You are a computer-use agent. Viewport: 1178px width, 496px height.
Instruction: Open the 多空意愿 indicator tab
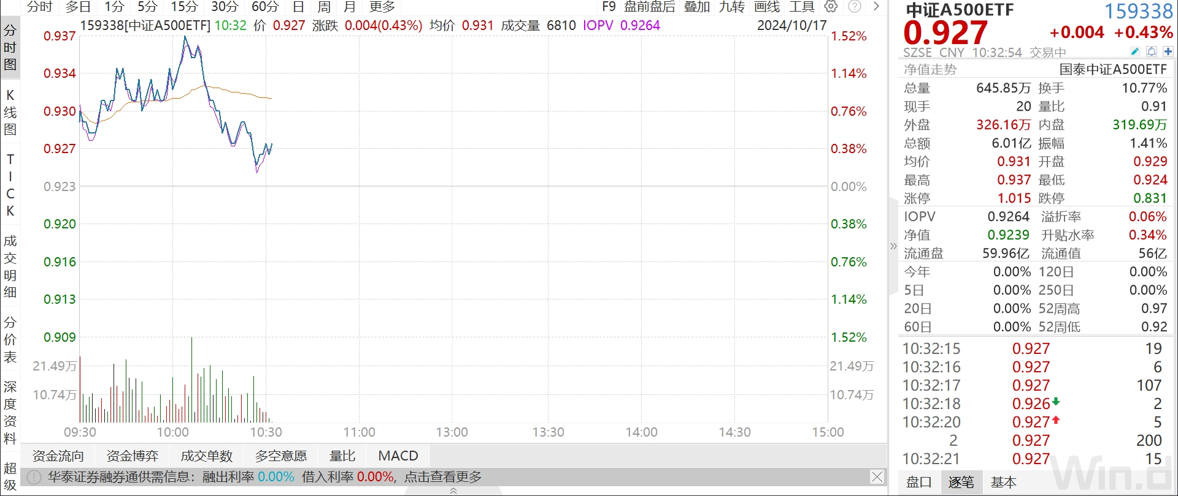coord(281,456)
